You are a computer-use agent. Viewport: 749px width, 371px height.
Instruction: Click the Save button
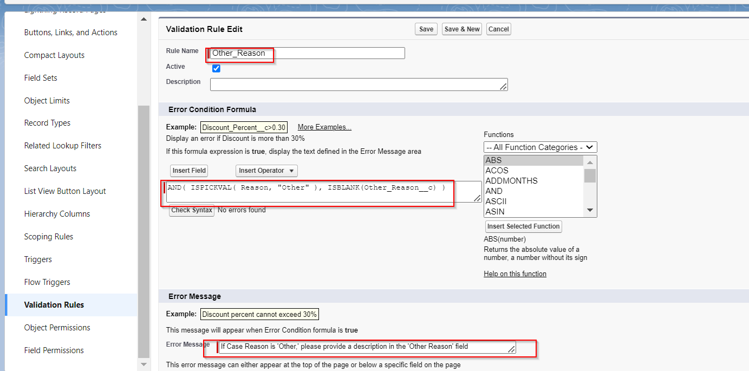(x=426, y=29)
